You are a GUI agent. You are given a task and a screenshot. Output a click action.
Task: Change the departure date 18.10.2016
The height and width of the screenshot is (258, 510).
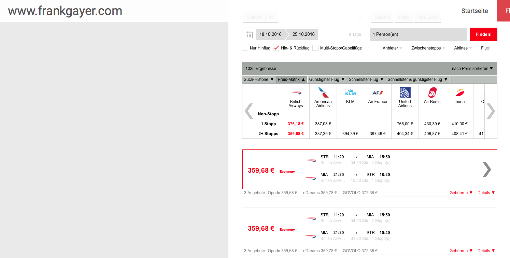point(270,34)
